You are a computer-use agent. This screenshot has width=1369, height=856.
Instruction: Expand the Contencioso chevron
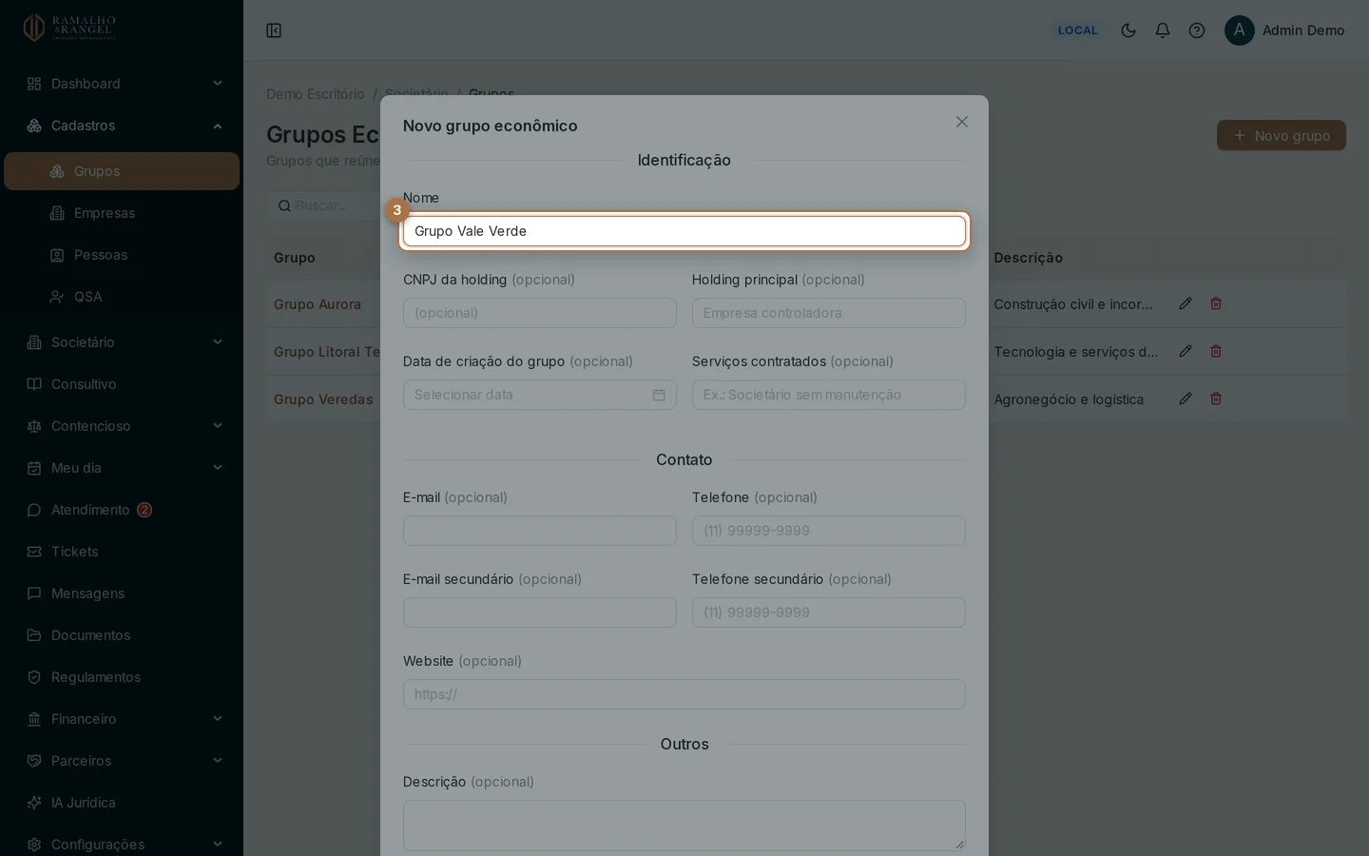[218, 426]
